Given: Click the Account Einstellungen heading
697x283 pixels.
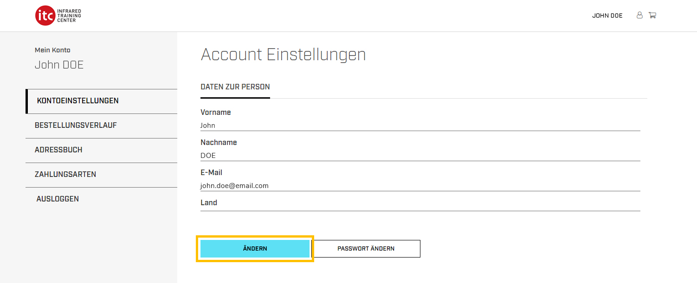Looking at the screenshot, I should pyautogui.click(x=284, y=55).
